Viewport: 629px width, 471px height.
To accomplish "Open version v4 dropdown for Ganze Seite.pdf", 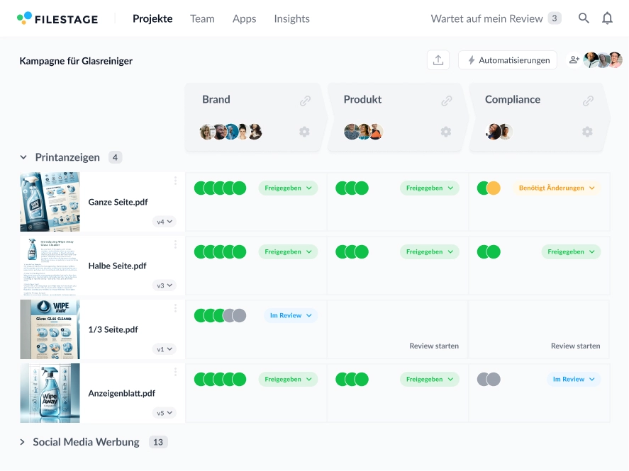I will pyautogui.click(x=165, y=222).
